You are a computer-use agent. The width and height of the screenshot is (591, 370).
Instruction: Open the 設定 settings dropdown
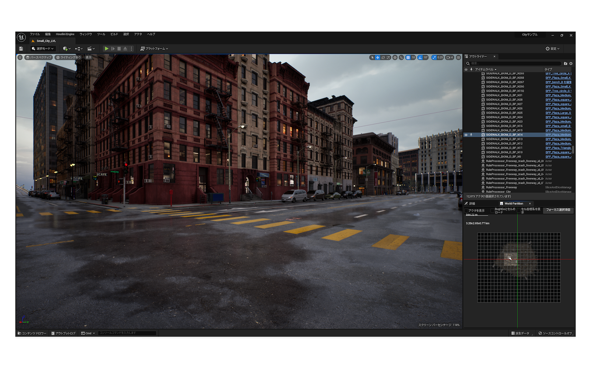click(x=552, y=49)
